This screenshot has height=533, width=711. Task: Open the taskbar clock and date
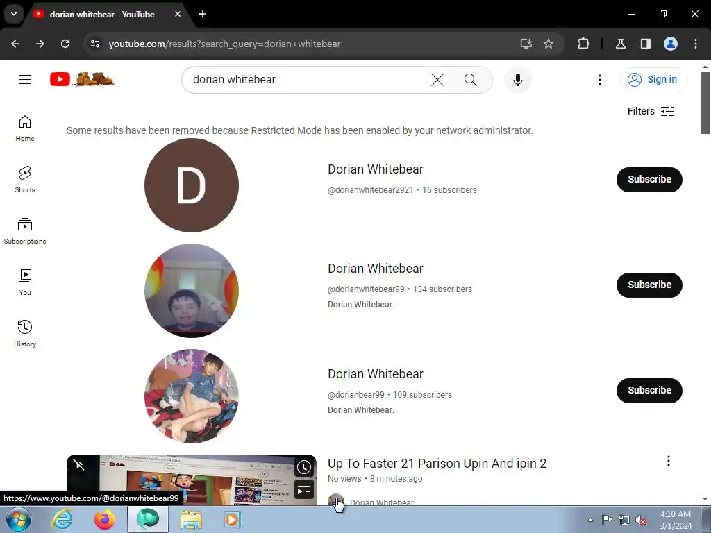click(x=676, y=520)
